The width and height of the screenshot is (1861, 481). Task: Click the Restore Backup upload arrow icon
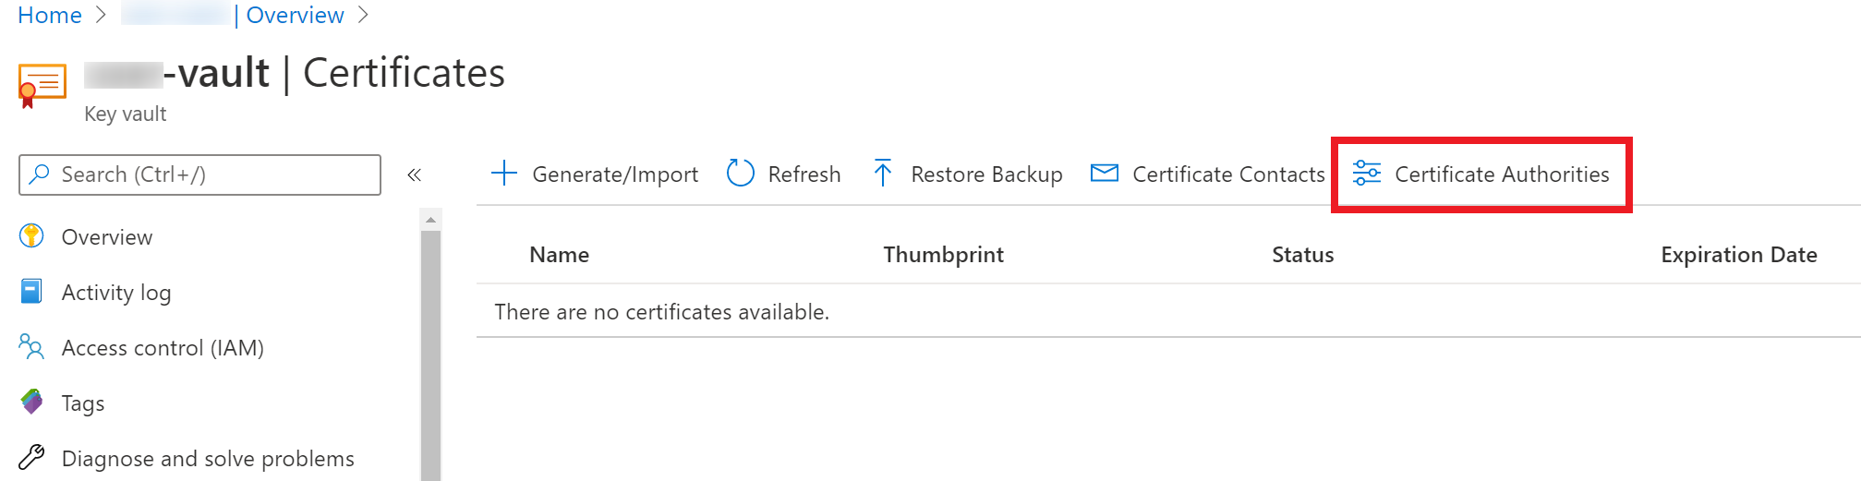[x=883, y=173]
